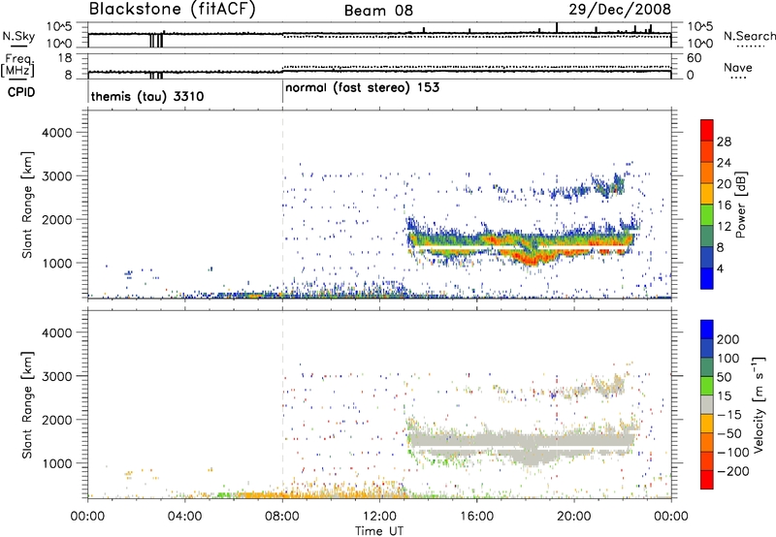Click normal (fast stereo) 153 mode label
Screen dimensions: 776x537
pyautogui.click(x=362, y=87)
